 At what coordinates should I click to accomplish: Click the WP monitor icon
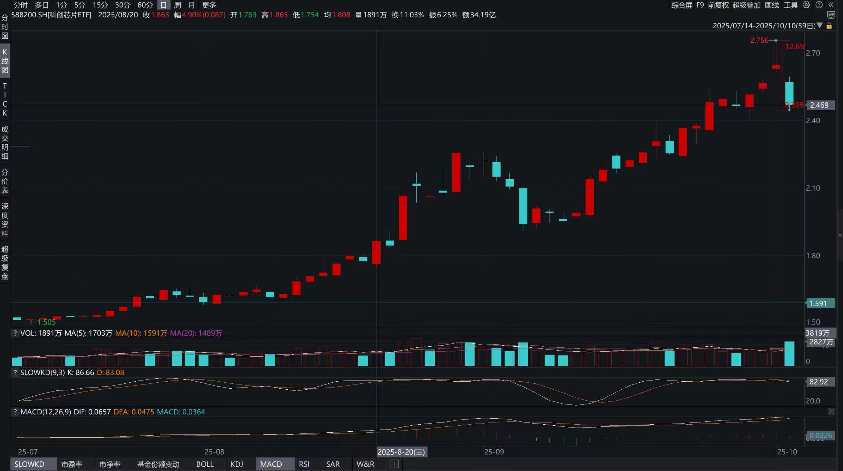[x=831, y=15]
